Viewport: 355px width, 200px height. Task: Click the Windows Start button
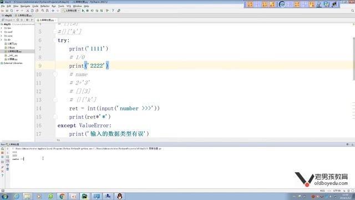5,196
